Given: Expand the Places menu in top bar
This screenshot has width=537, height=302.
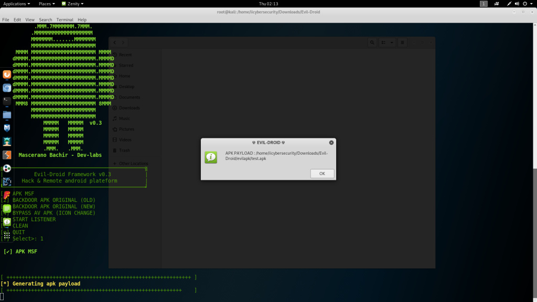Looking at the screenshot, I should (47, 4).
